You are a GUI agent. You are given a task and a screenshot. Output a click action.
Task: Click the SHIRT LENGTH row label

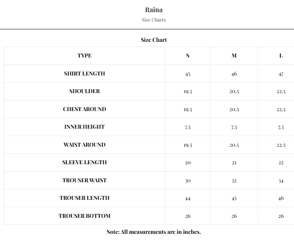(84, 74)
